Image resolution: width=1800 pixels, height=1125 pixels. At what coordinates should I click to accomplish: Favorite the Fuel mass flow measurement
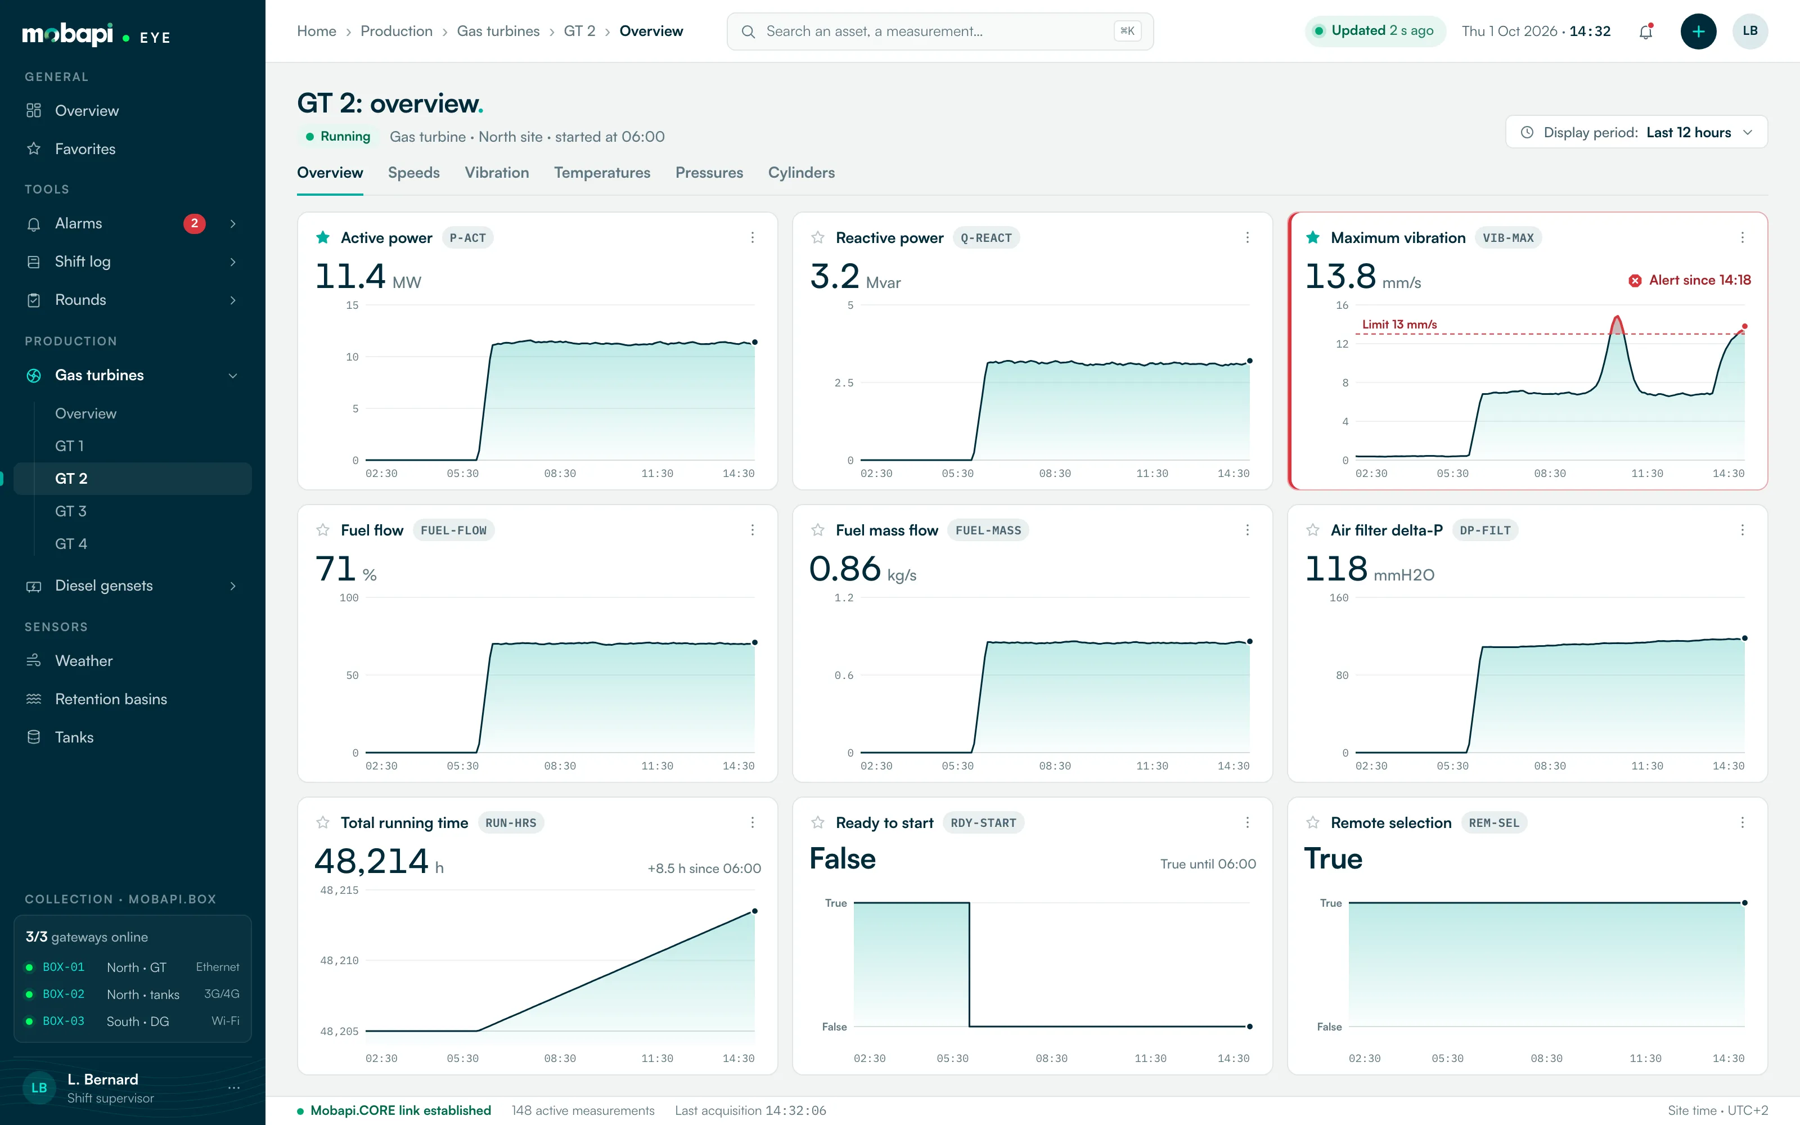click(x=817, y=530)
